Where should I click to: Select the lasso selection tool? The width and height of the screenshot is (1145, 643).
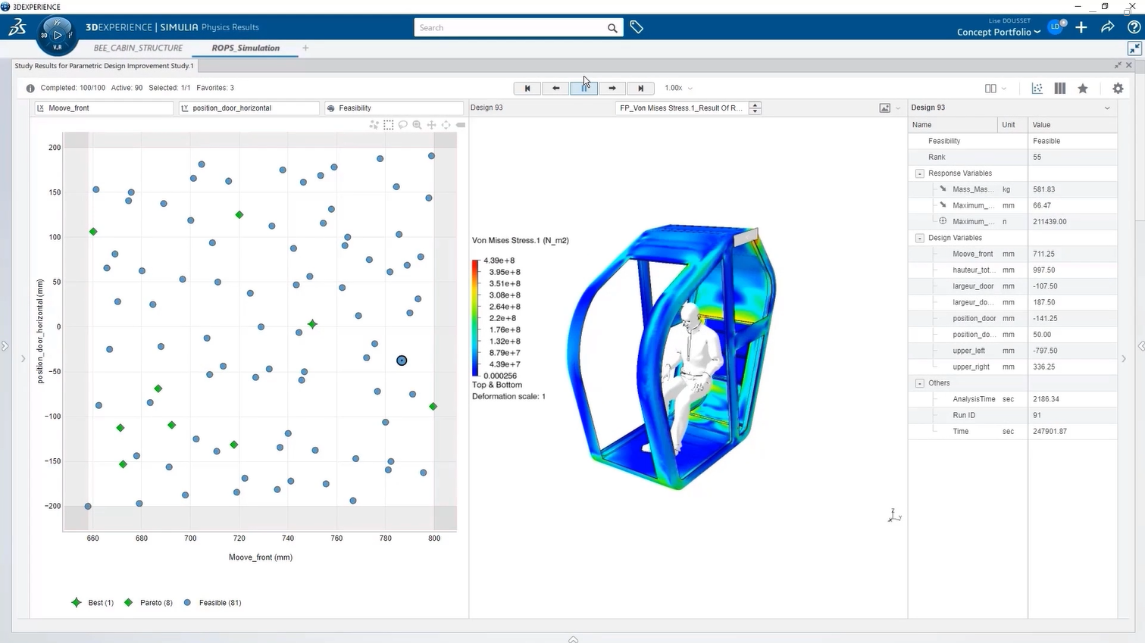pos(402,125)
